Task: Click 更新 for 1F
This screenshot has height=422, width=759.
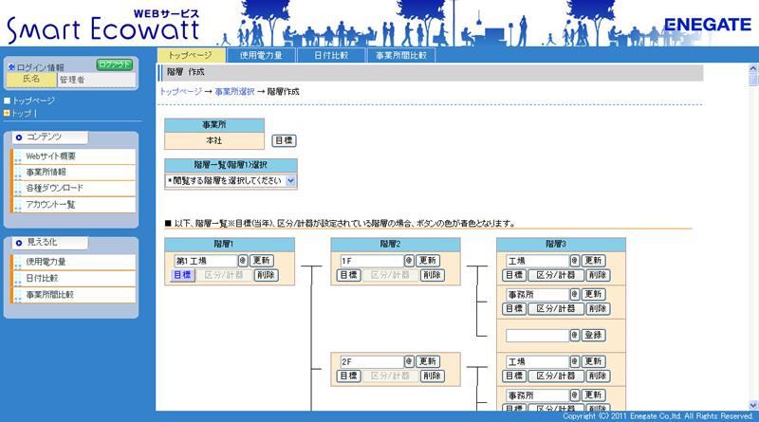Action: pos(428,261)
